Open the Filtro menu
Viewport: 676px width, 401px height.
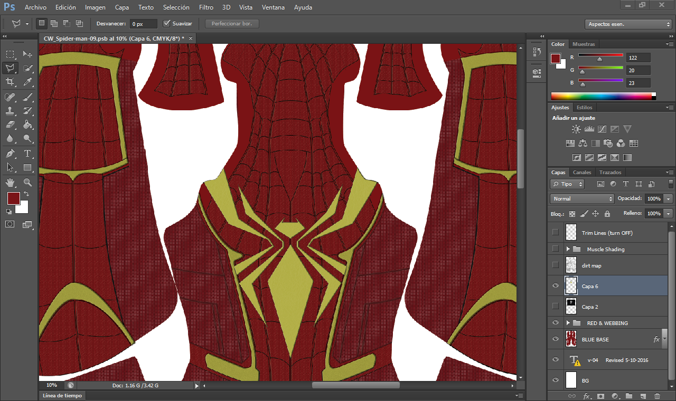coord(206,7)
